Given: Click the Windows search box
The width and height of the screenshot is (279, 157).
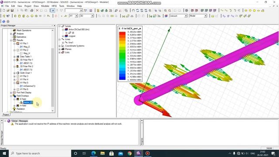Looking at the screenshot, I should pyautogui.click(x=40, y=153).
